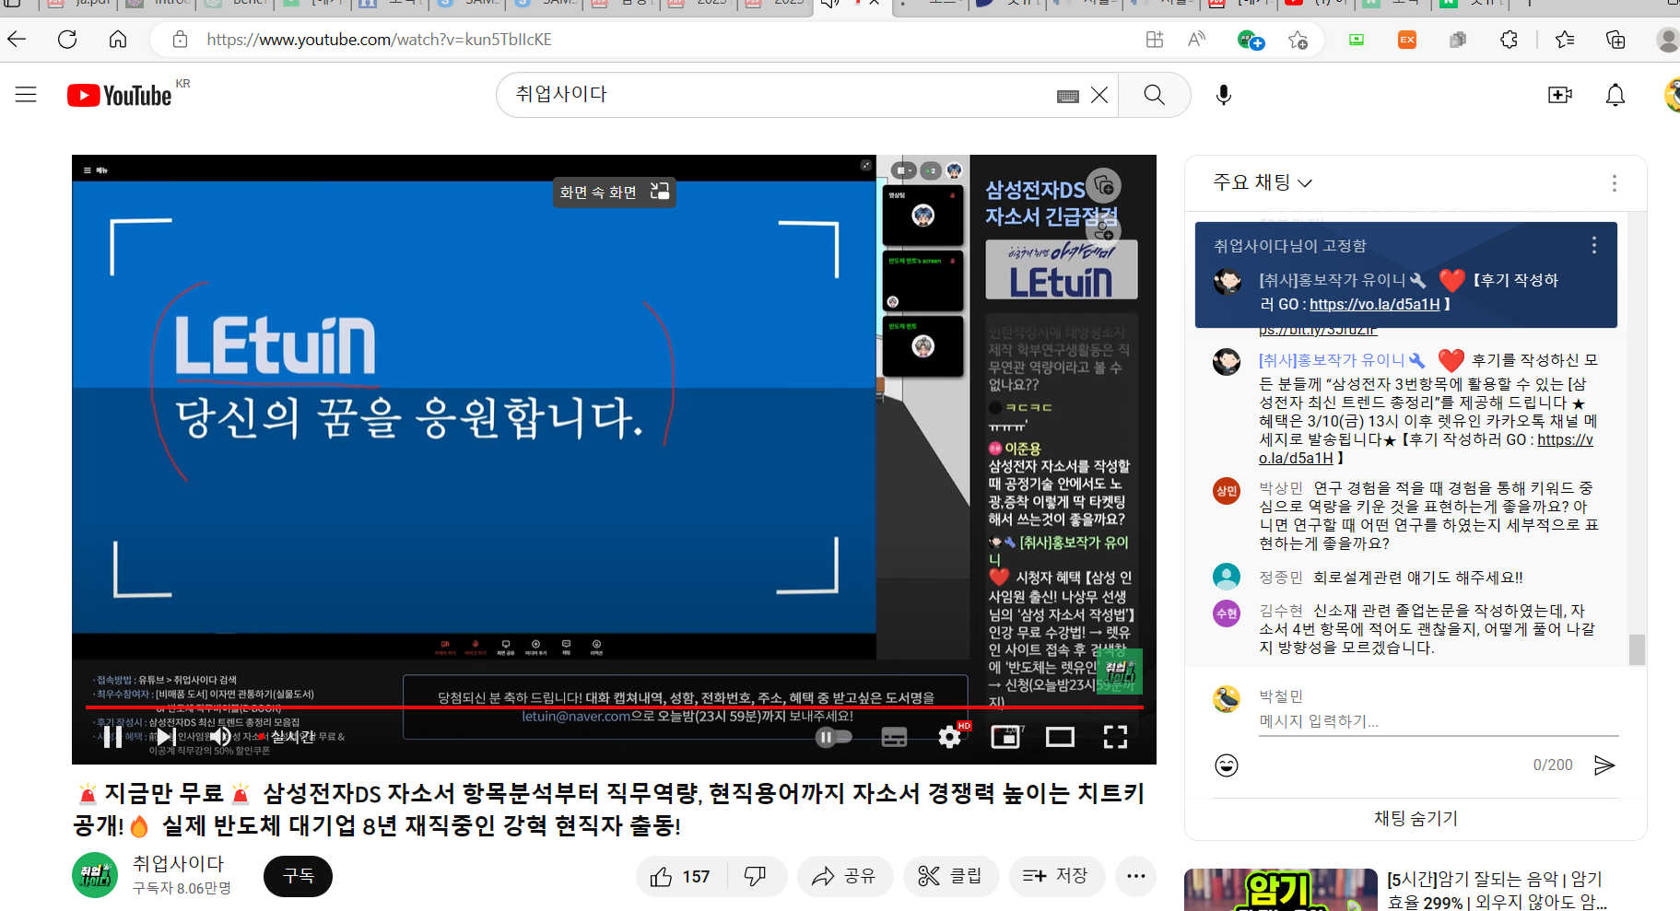Viewport: 1680px width, 911px height.
Task: Click 채팅 숨기기 to hide chat
Action: tap(1416, 818)
